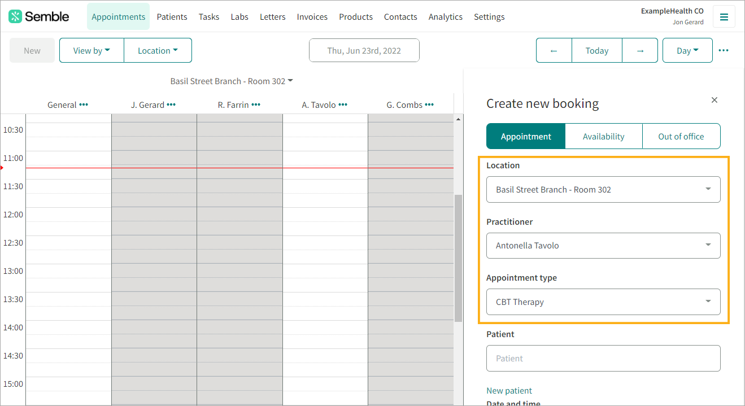Open G. Combs column options dots
The height and width of the screenshot is (406, 745).
[x=429, y=104]
